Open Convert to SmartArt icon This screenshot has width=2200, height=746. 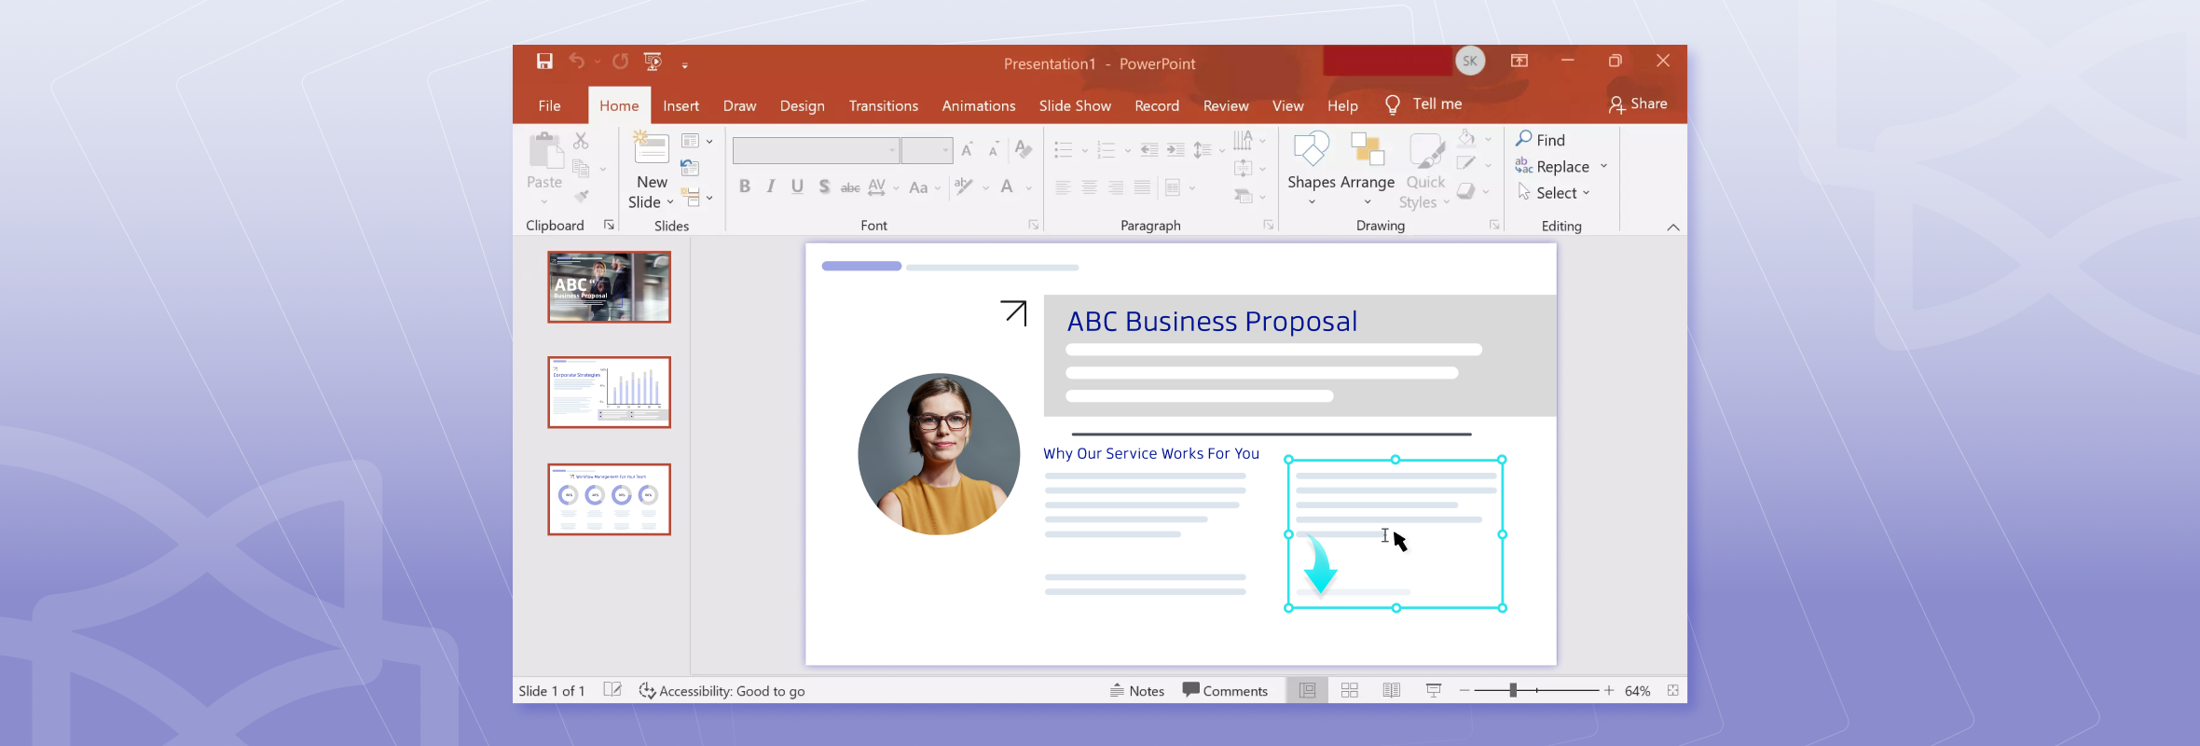pos(1243,196)
